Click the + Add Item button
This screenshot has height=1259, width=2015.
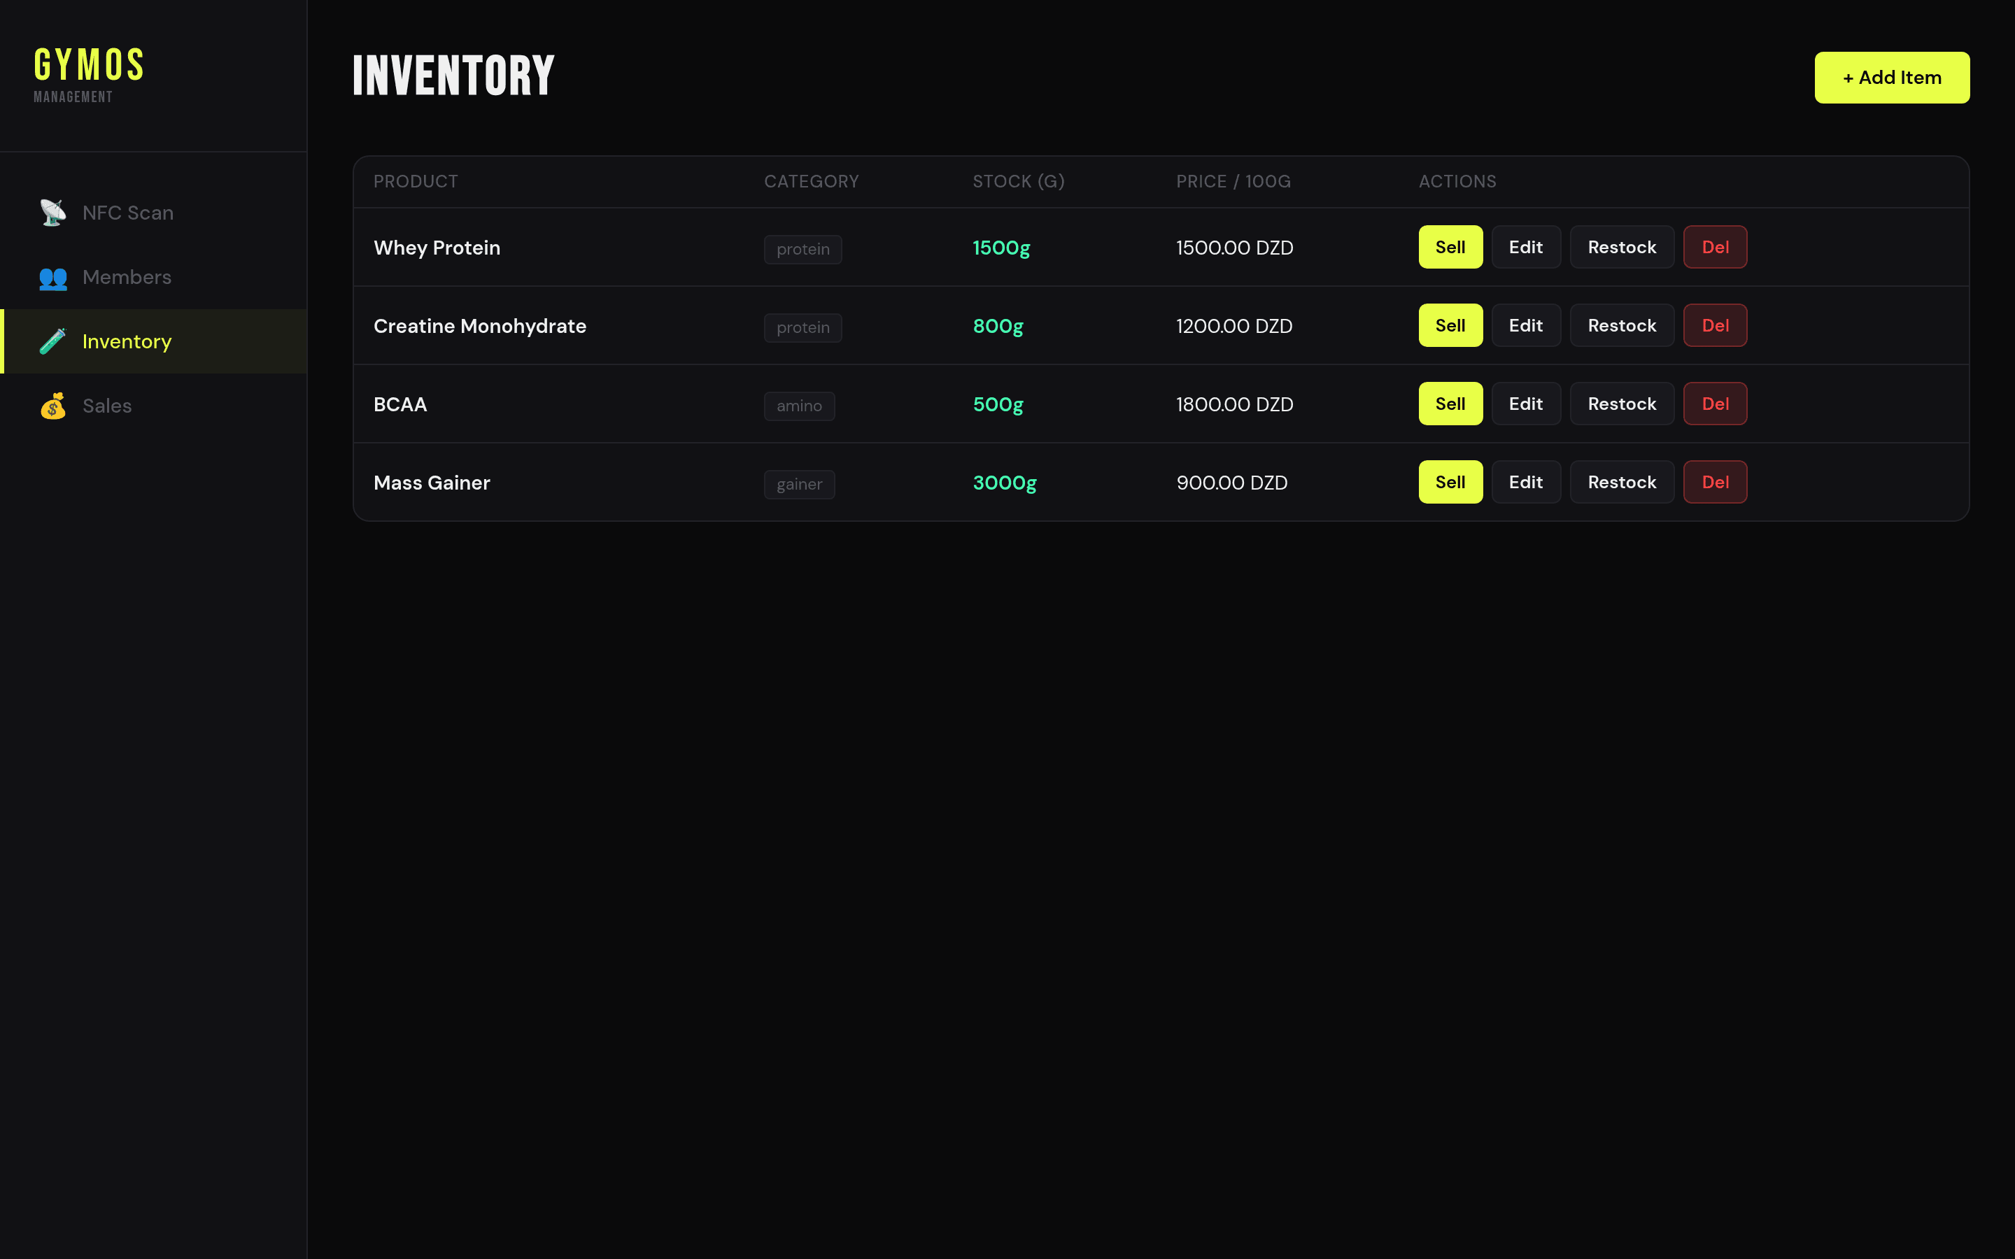1892,78
